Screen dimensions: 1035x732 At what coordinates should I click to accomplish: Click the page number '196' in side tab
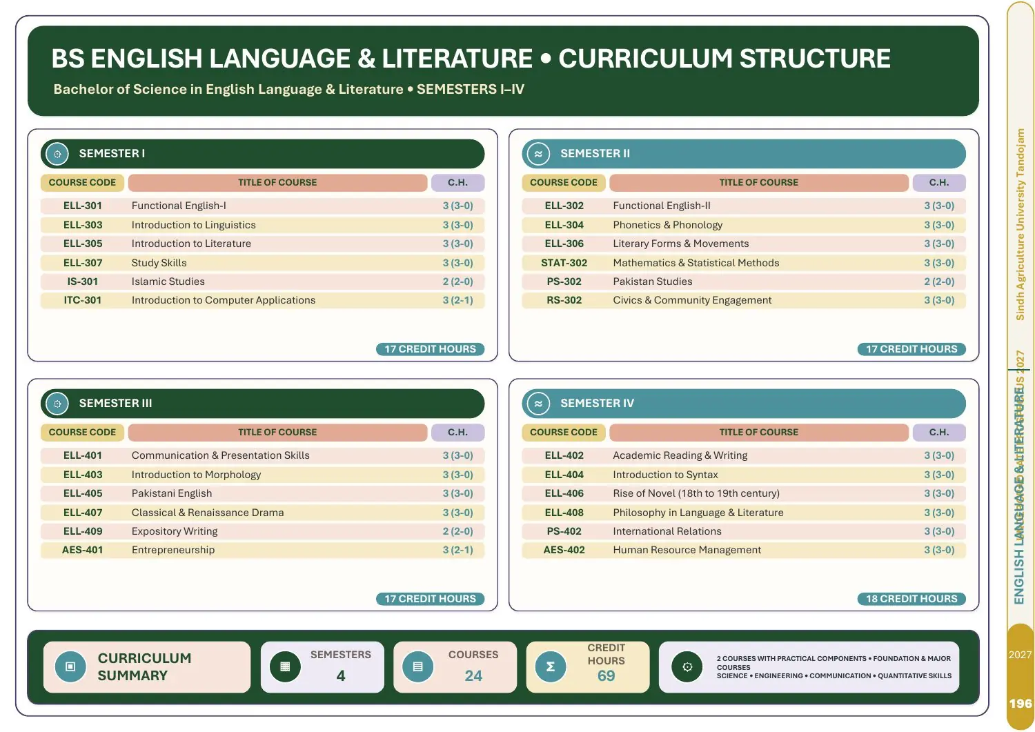click(1021, 704)
